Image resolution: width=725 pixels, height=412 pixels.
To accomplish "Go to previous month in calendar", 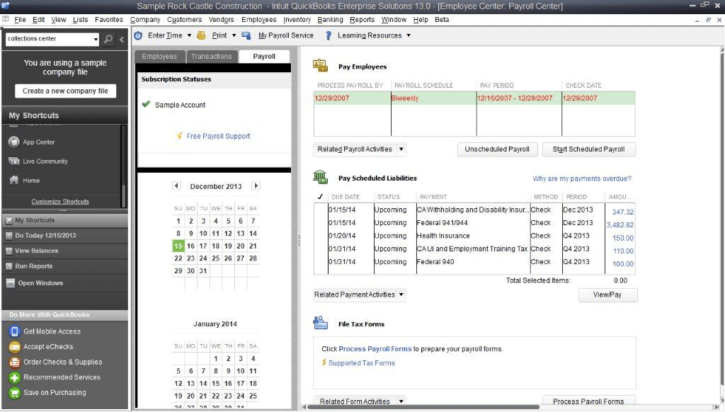I will [x=176, y=186].
